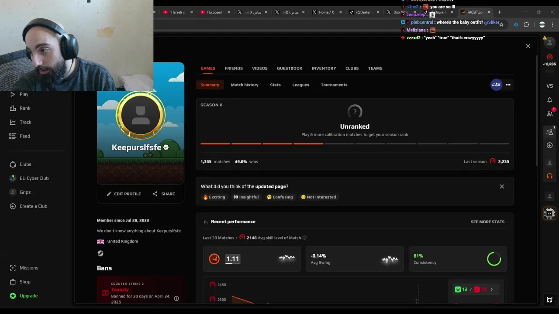Open the Inventory tab
Screen dimensions: 559x314
(324, 68)
